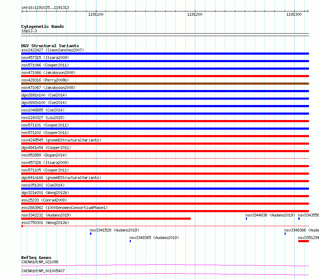Image resolution: width=319 pixels, height=279 pixels.
Task: Click dgv4841n54 (Cooper2011) label
Action: click(x=46, y=148)
